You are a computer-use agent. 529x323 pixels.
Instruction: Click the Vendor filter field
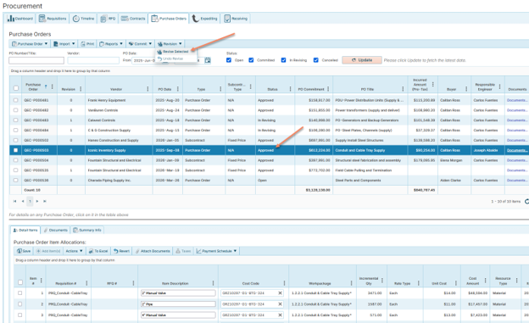93,60
